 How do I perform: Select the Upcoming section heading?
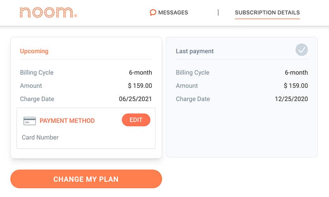click(x=34, y=51)
